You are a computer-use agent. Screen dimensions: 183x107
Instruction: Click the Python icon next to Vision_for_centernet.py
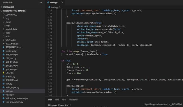coord(3,98)
